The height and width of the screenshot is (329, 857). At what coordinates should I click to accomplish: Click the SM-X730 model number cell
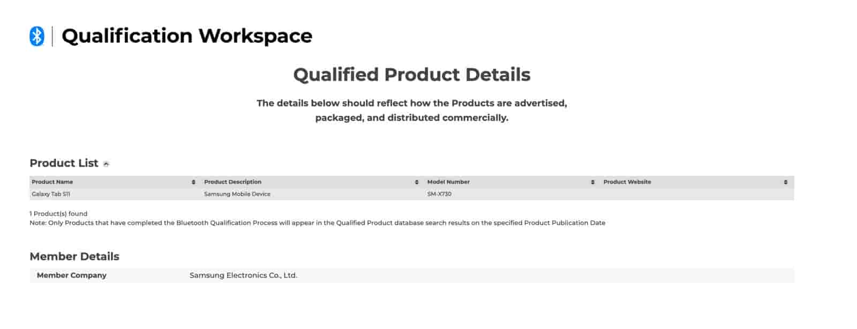click(x=439, y=194)
